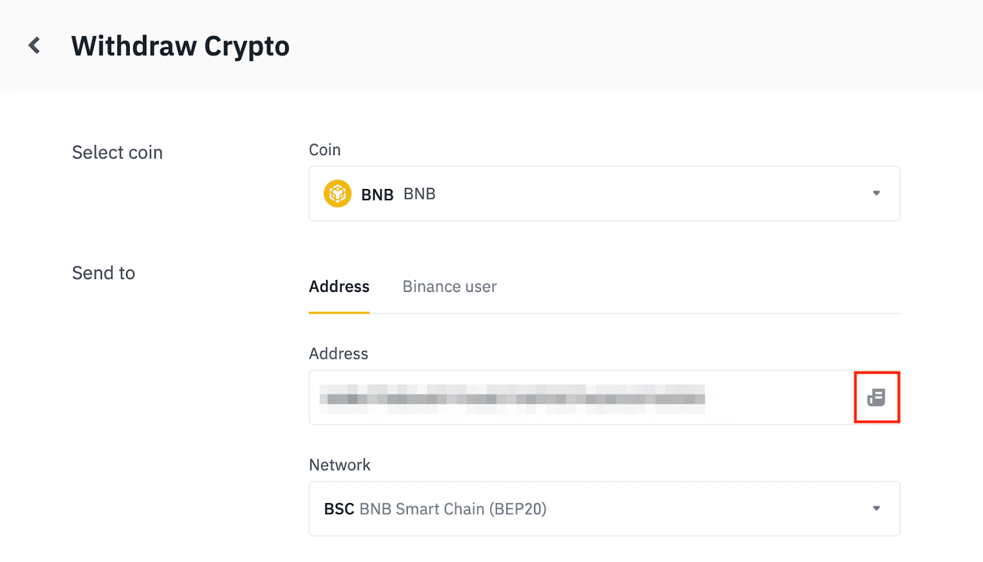Select a saved recipient via the address book icon
The height and width of the screenshot is (562, 983).
point(877,397)
